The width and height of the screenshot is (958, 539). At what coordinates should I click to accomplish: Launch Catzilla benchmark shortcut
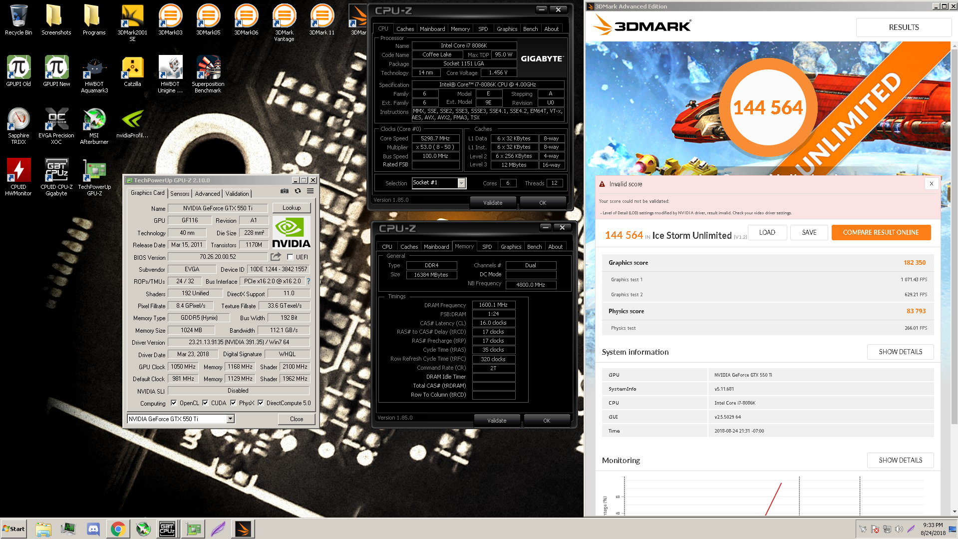[x=132, y=71]
